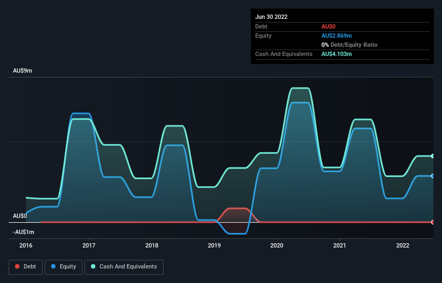442x283 pixels.
Task: Click the AU$0 y-axis label
Action: (x=20, y=216)
